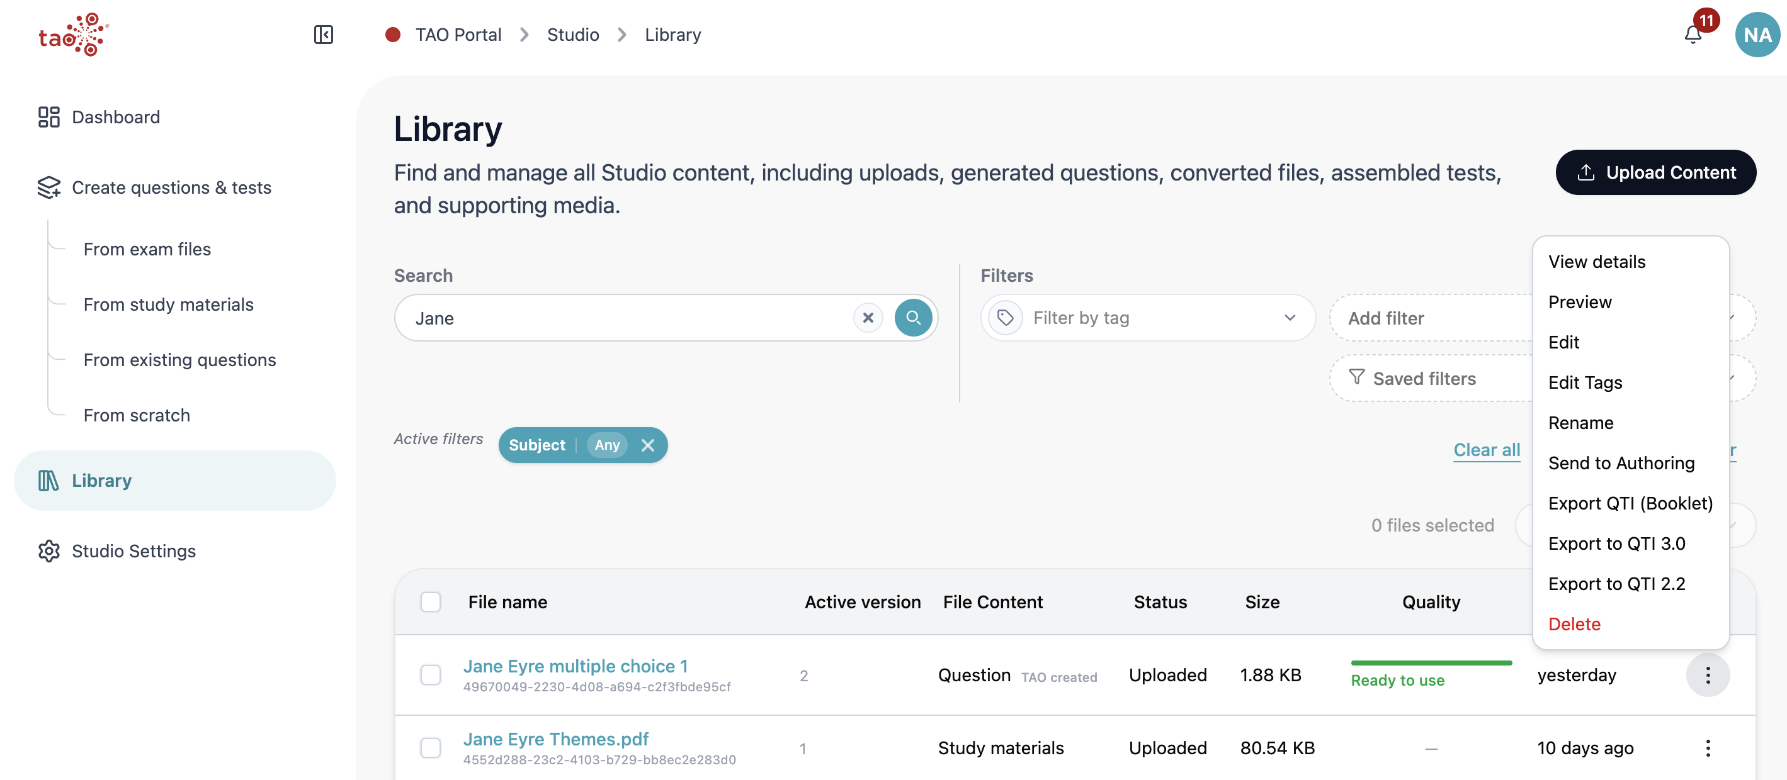This screenshot has width=1787, height=780.
Task: Collapse the sidebar panel icon
Action: pos(323,35)
